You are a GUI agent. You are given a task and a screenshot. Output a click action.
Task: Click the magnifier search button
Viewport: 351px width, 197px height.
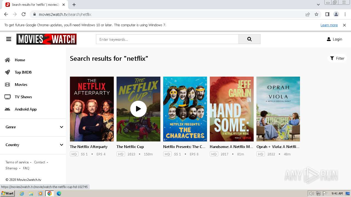tap(249, 39)
